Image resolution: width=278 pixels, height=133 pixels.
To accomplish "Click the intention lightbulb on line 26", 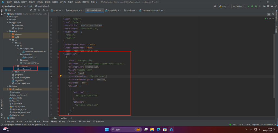I will click(61, 76).
